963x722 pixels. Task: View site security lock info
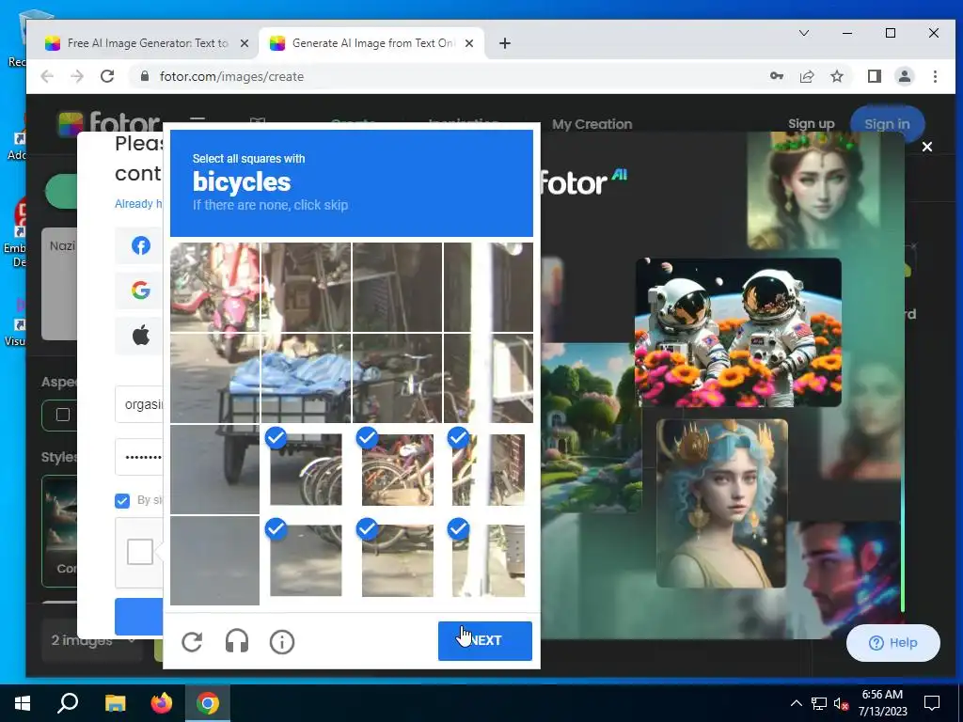[144, 76]
